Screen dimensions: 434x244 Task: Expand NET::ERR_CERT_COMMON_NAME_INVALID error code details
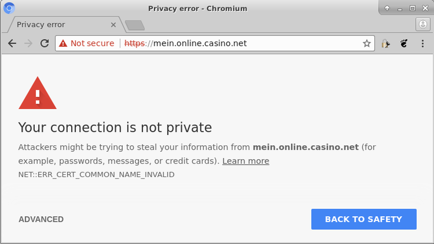(x=96, y=175)
